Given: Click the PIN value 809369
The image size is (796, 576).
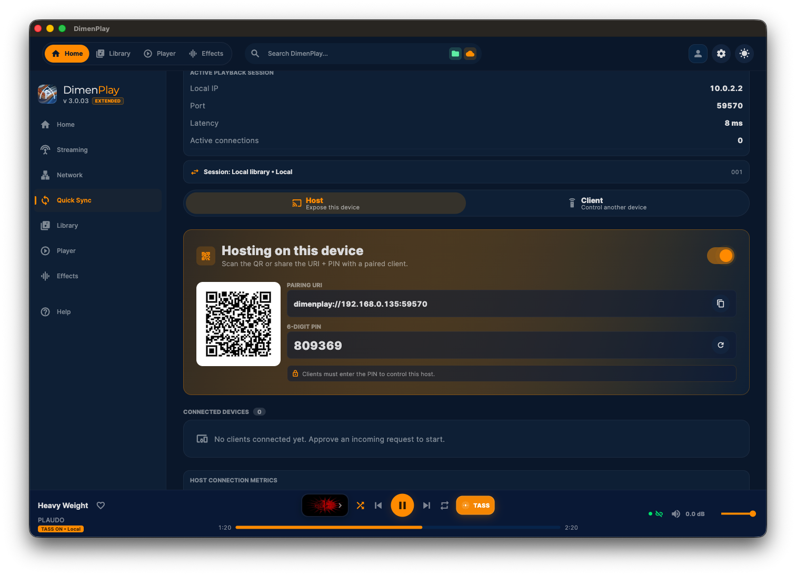Looking at the screenshot, I should [318, 346].
